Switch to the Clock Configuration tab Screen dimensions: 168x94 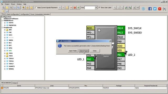(13, 14)
